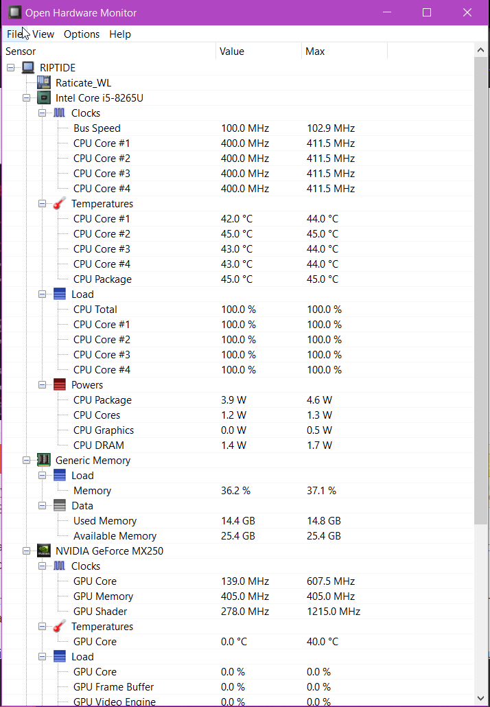The image size is (490, 707).
Task: Click the GPU Load blue bars icon
Action: pyautogui.click(x=60, y=656)
